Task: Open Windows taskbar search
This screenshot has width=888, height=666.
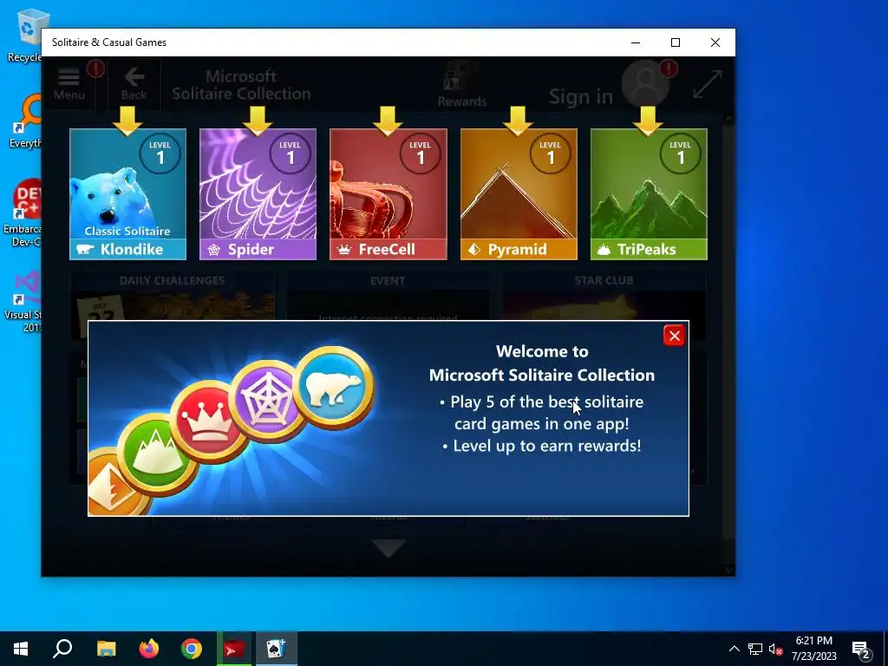Action: pyautogui.click(x=62, y=649)
